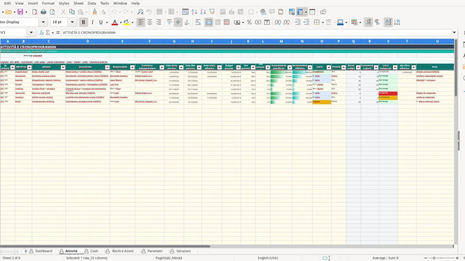
Task: Click the Format as Percent icon
Action: (249, 22)
